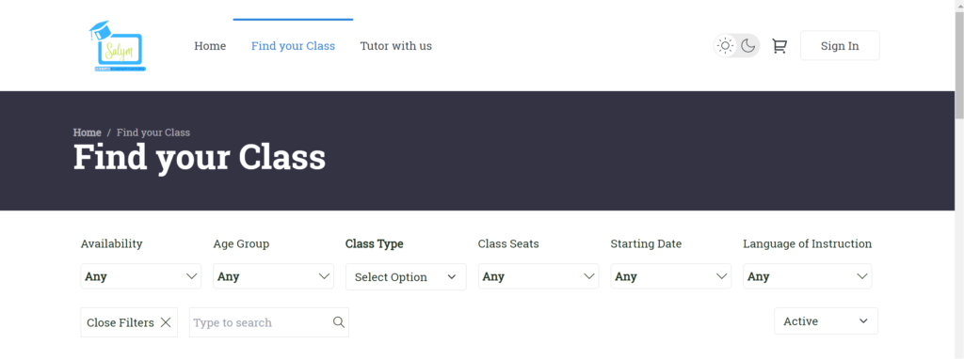
Task: Select Find your Class nav item
Action: click(x=294, y=46)
